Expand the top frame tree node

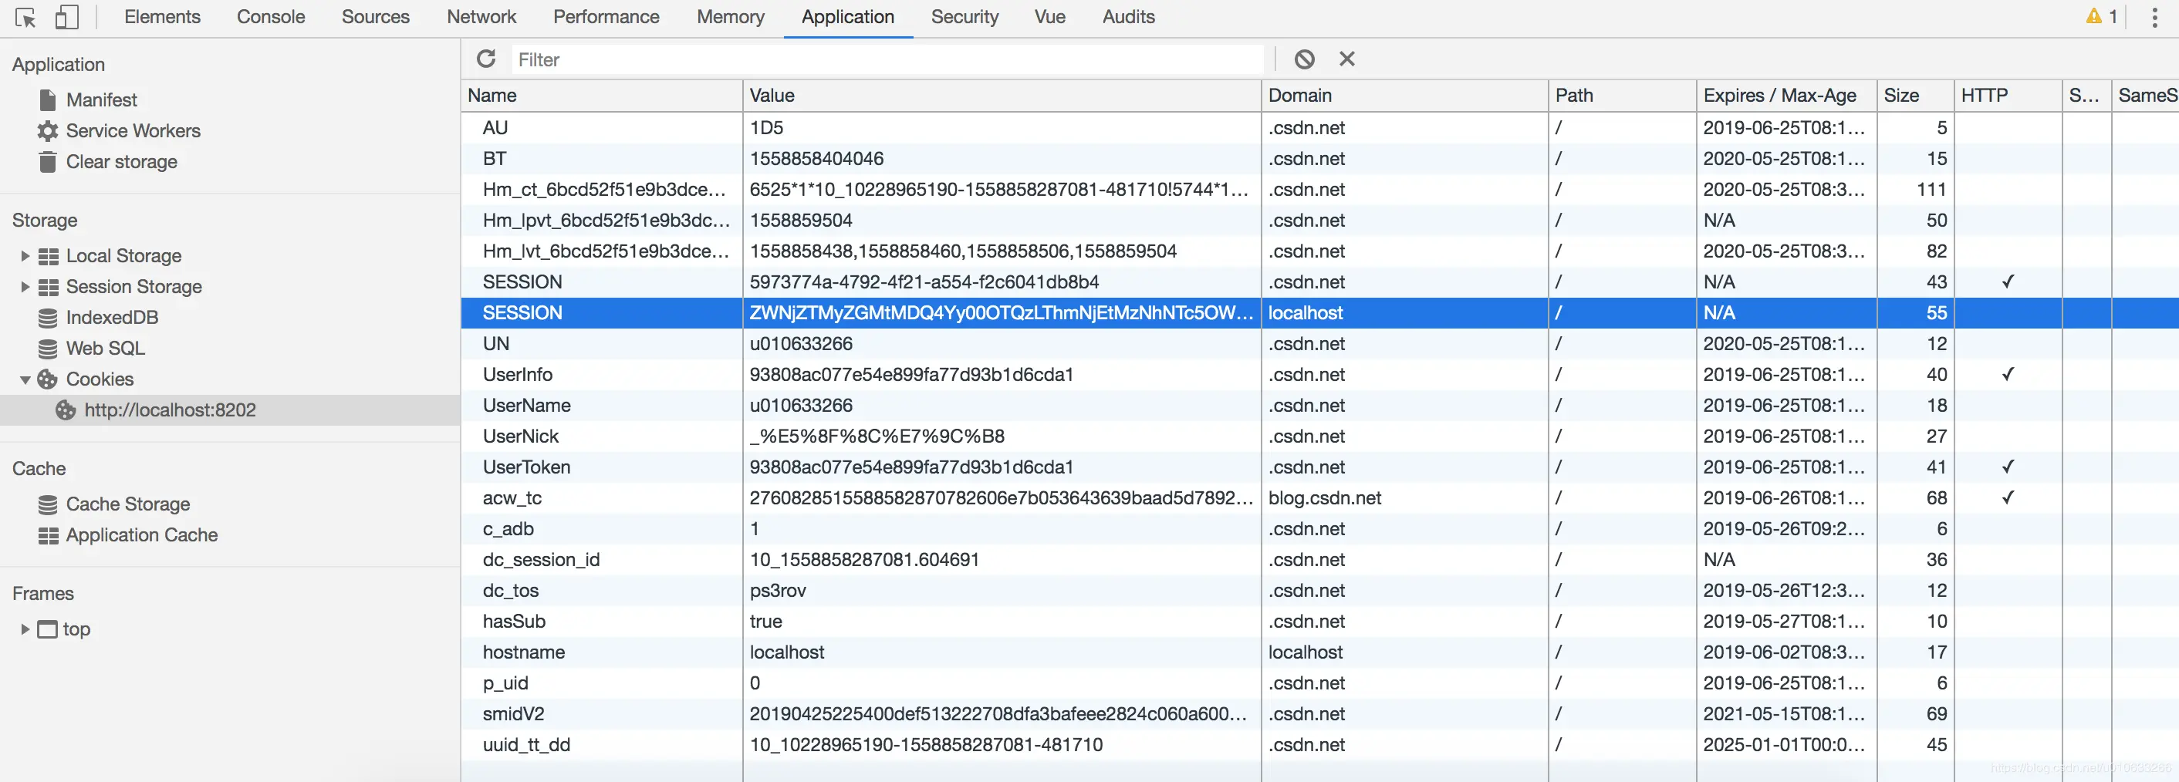pyautogui.click(x=25, y=629)
